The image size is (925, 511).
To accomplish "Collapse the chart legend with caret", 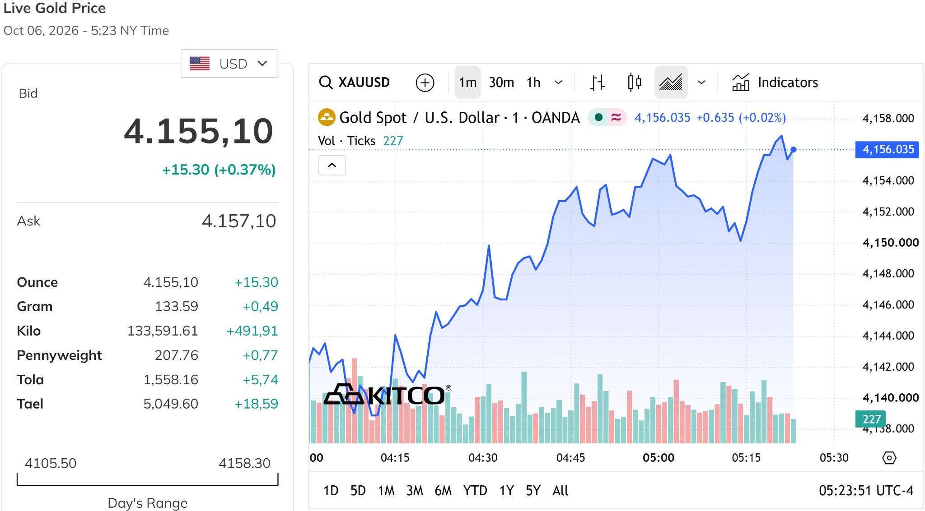I will (x=332, y=166).
